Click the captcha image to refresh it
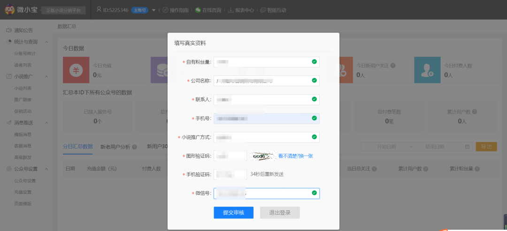Screen dimensions: 507x231 tap(263, 156)
